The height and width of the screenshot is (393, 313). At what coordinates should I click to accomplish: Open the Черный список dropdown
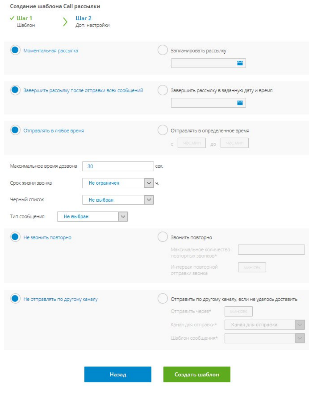[149, 200]
